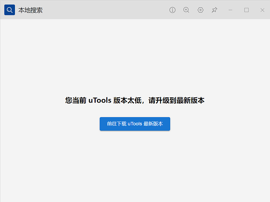Click the 本地搜索 title text
The width and height of the screenshot is (270, 202).
point(30,10)
